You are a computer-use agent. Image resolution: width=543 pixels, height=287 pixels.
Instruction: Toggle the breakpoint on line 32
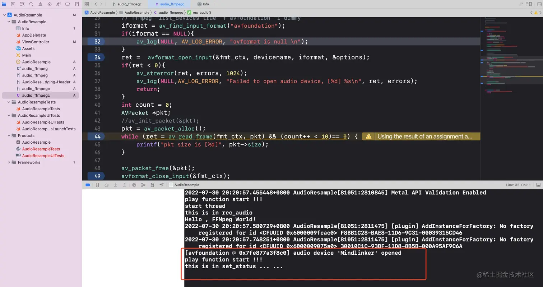pyautogui.click(x=96, y=42)
